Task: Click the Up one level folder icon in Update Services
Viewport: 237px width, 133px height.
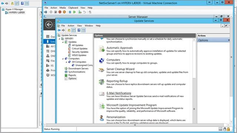Action: tap(69, 30)
